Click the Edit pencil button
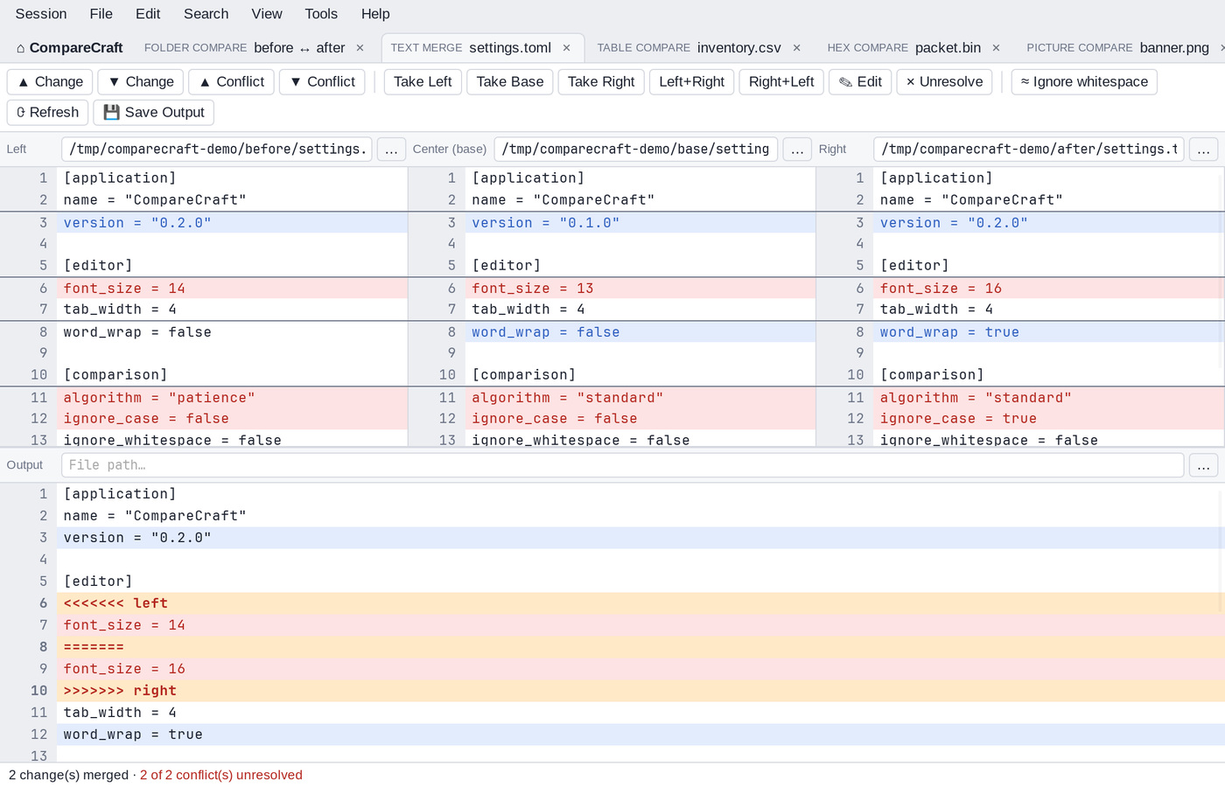This screenshot has width=1225, height=787. [860, 81]
